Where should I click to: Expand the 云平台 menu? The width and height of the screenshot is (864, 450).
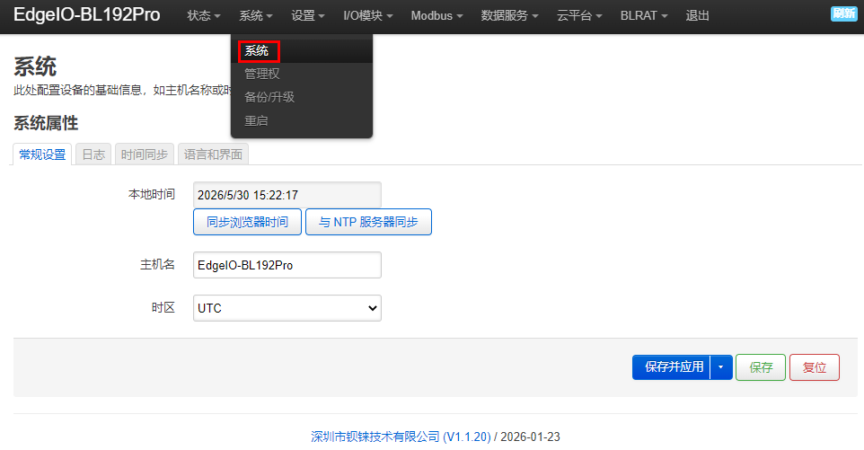point(579,16)
